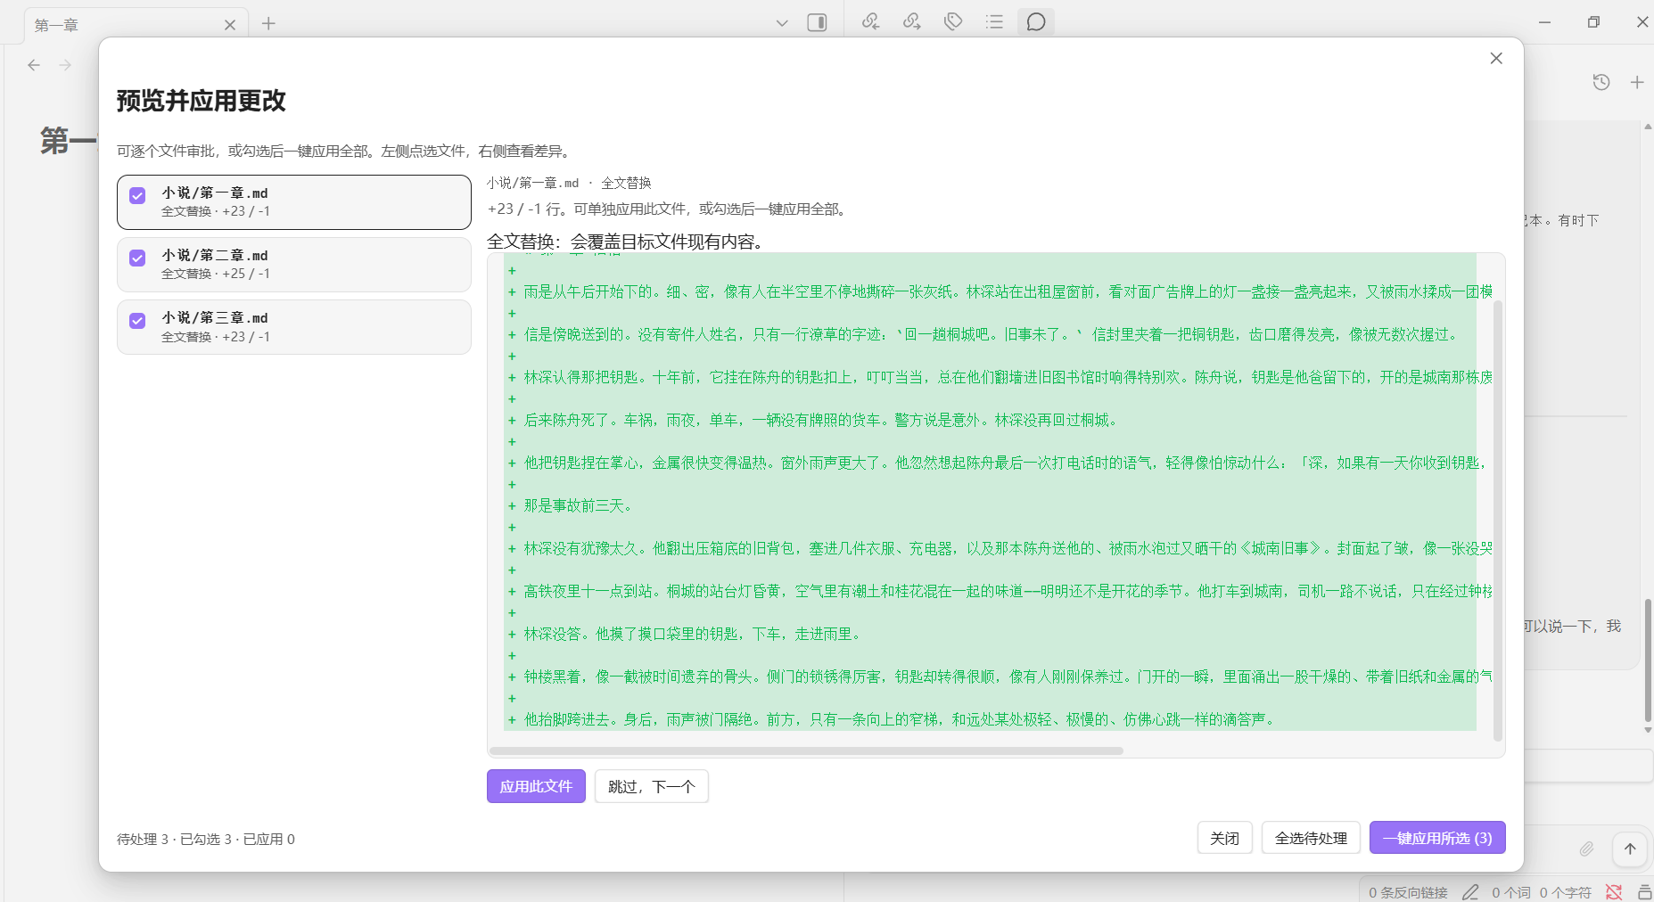Click the sync disabled icon in the status bar
1654x902 pixels.
1614,892
